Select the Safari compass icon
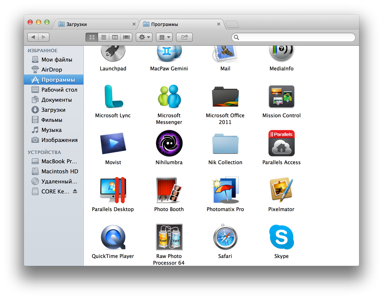Viewport: 383px width, 299px height. pyautogui.click(x=225, y=237)
